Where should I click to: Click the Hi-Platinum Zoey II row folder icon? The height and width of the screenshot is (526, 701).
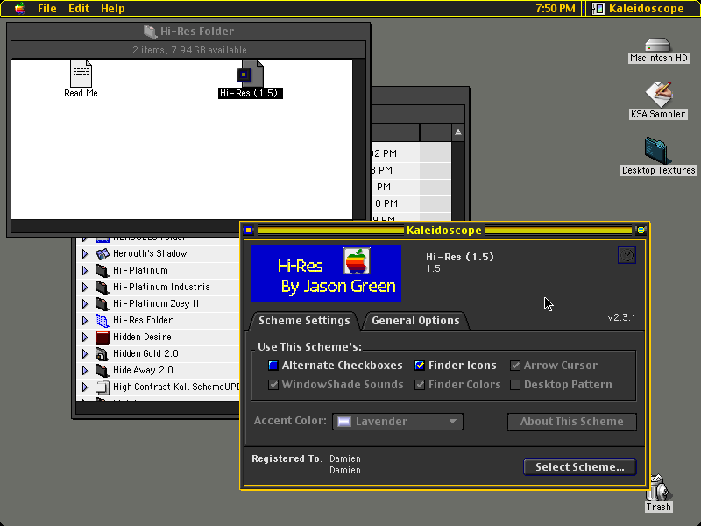(103, 303)
